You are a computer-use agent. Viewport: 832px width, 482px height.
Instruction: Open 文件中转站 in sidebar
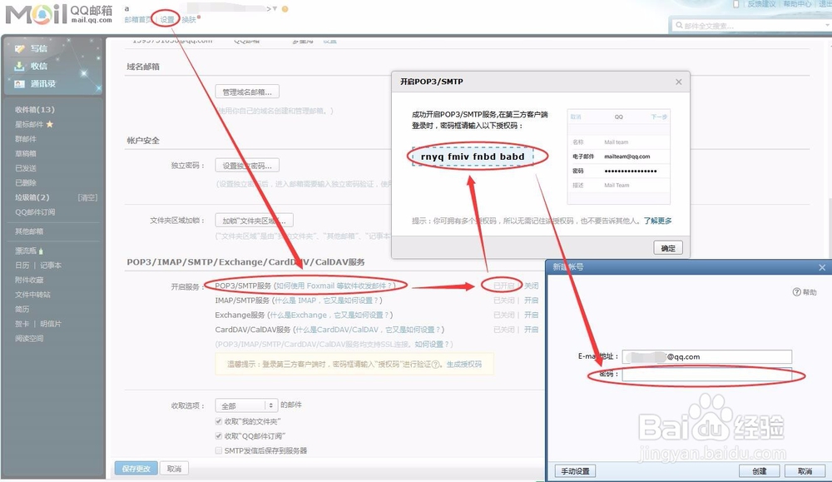tap(32, 295)
